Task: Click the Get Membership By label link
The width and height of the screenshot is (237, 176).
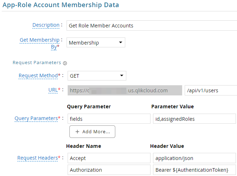Action: (x=39, y=43)
